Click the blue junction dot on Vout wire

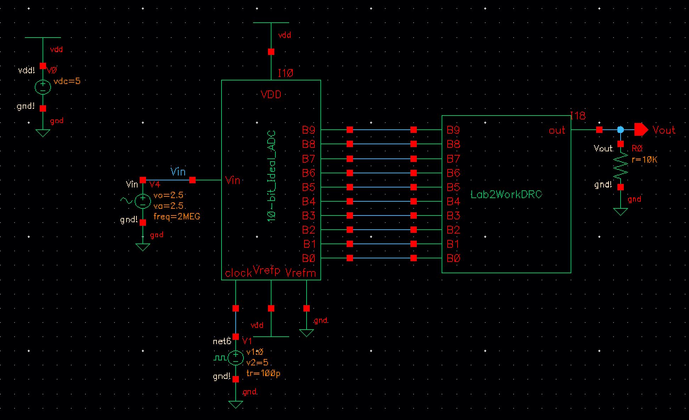[621, 130]
